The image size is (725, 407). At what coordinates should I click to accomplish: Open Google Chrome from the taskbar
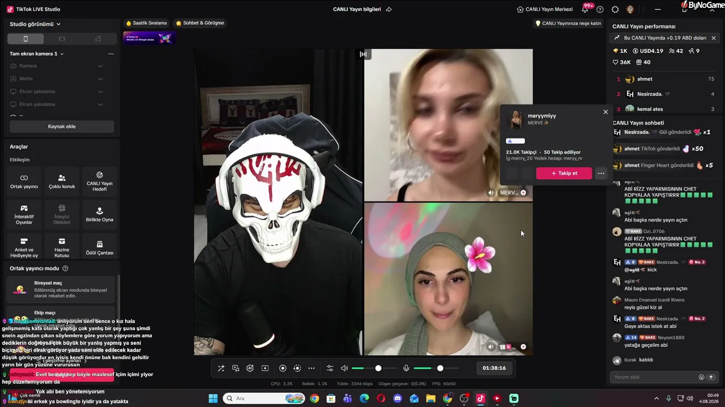(x=314, y=399)
